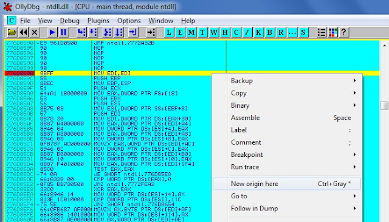Expand the Follow in Dump submenu
Viewport: 389px width, 222px height.
click(287, 209)
